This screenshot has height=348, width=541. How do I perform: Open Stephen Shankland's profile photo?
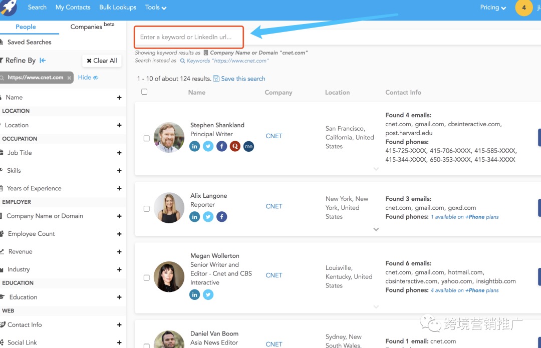(x=169, y=137)
